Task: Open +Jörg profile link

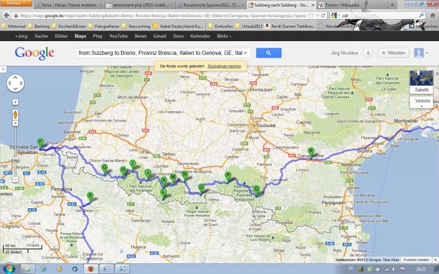Action: point(21,36)
